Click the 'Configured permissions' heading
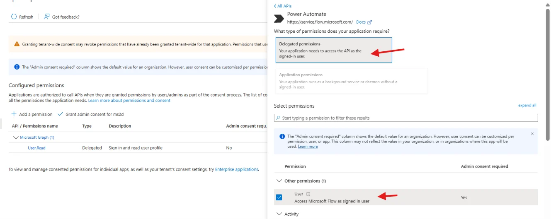Image resolution: width=551 pixels, height=219 pixels. (36, 85)
